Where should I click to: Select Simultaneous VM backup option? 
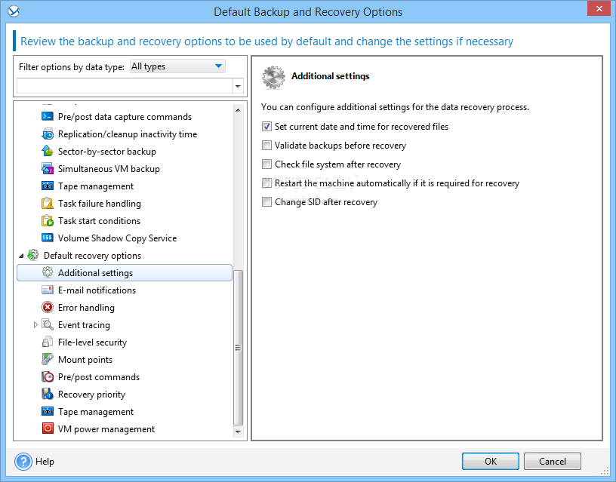(x=109, y=169)
